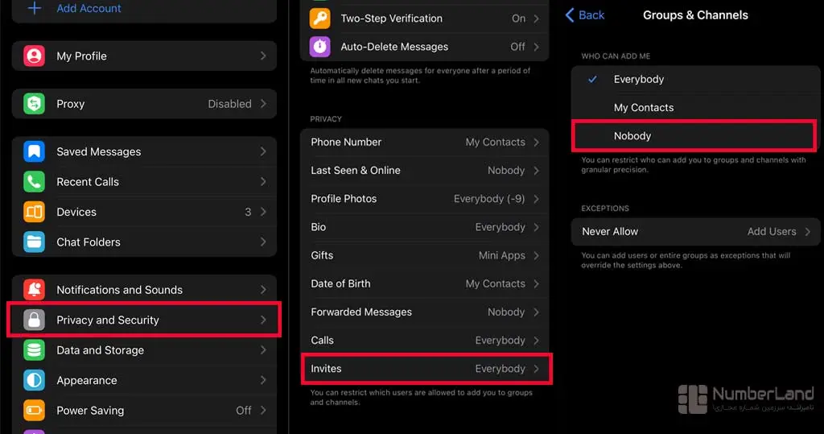Tap the Chat Folders folder icon
Screen dimensions: 824x434
pyautogui.click(x=34, y=242)
